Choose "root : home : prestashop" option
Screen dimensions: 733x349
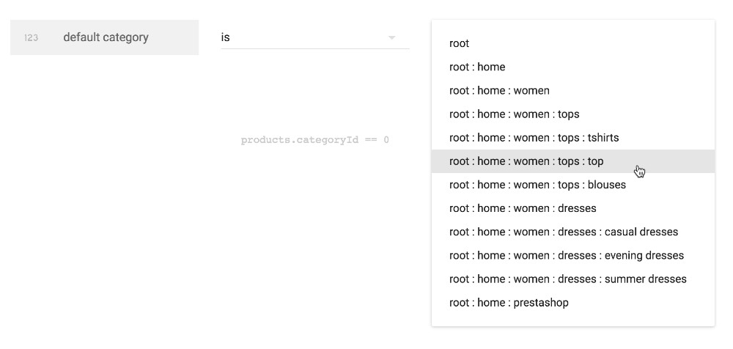pyautogui.click(x=509, y=302)
